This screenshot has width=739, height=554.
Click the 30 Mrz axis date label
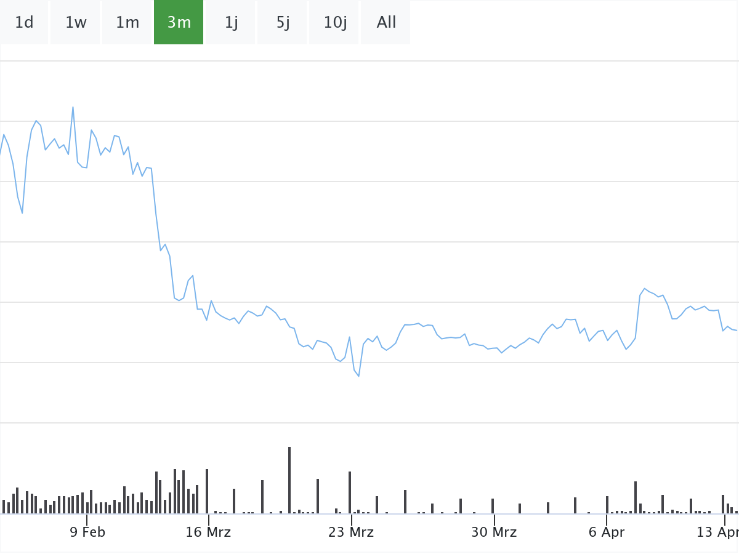494,532
